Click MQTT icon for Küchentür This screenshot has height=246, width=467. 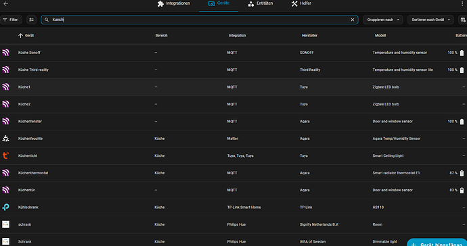(5, 190)
